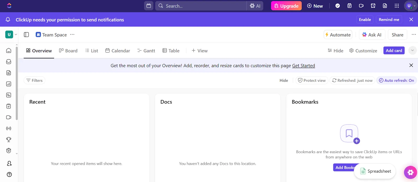Open the checkmark tasks icon in top bar
Viewport: 418px width, 182px height.
click(x=338, y=6)
